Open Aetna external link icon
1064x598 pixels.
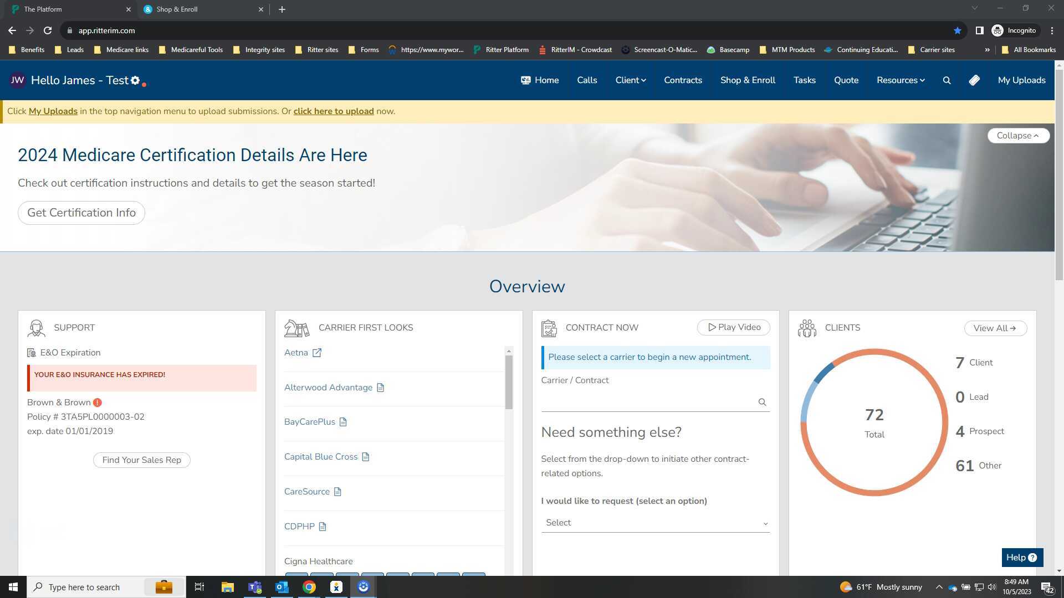(317, 353)
